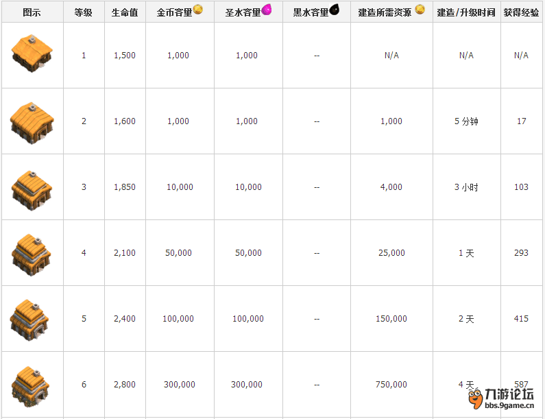Click the level 2 town hall image
This screenshot has height=419, width=545.
coord(32,123)
